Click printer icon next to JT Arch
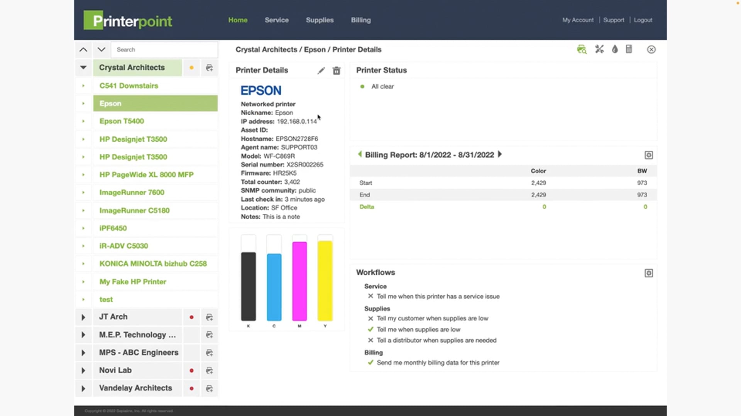 209,317
